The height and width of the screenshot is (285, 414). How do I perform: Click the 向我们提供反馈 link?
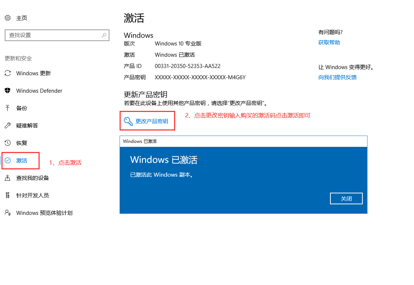(337, 77)
